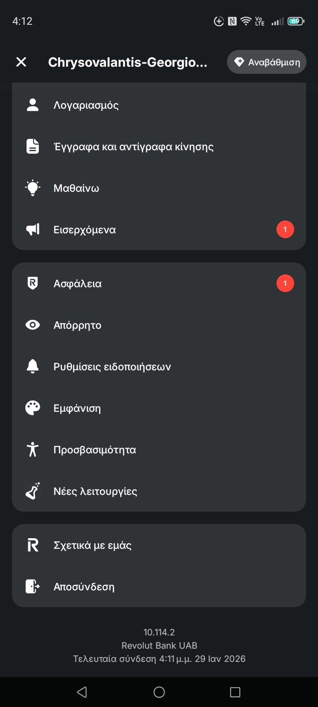The image size is (318, 707).
Task: Tap the shield icon beside Ασφάλεια
Action: pos(33,284)
